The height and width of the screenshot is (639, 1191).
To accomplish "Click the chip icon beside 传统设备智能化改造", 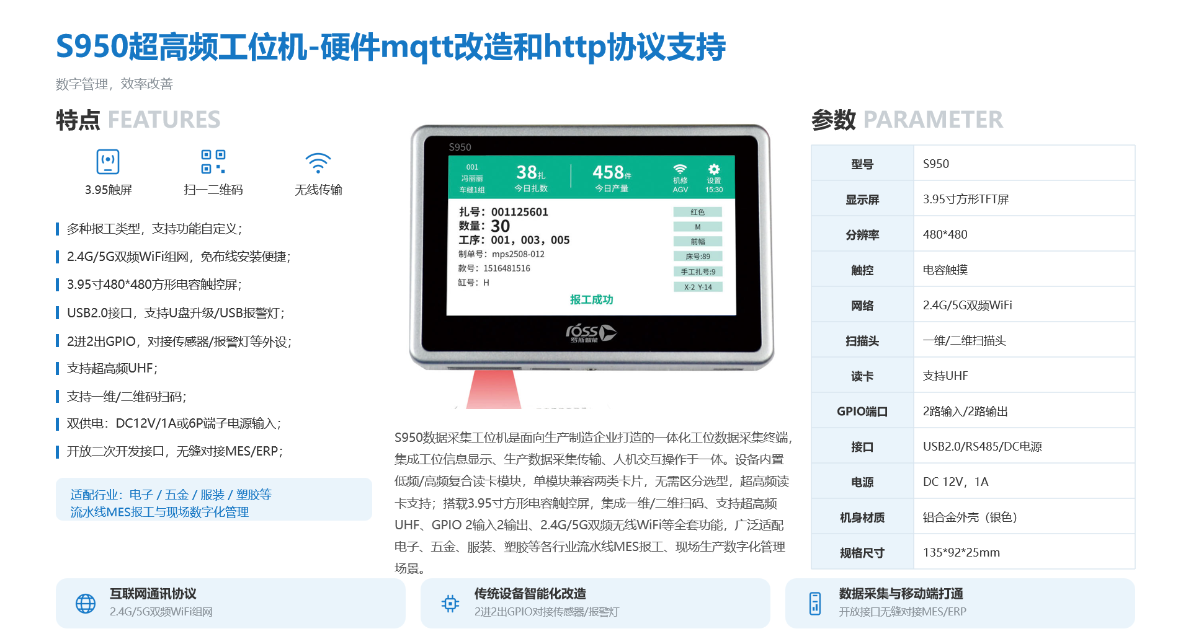I will (x=450, y=603).
